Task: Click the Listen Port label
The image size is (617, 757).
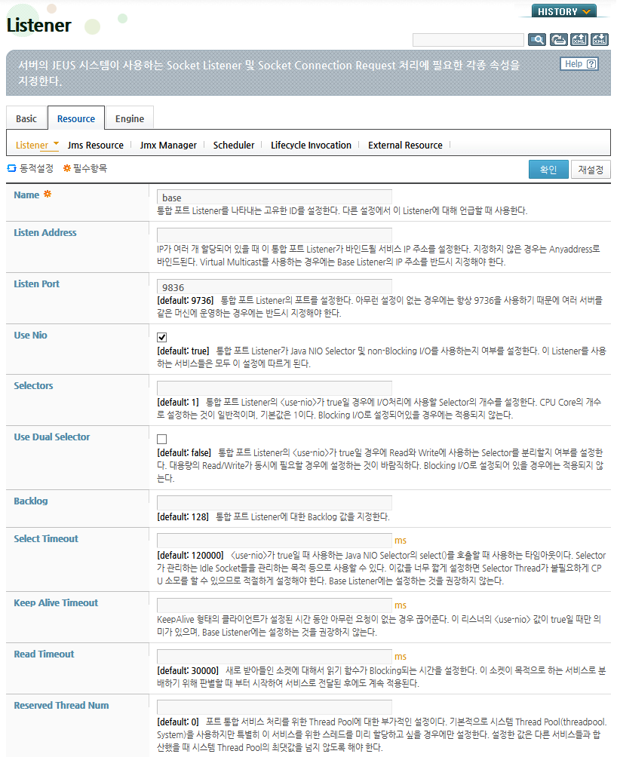Action: (37, 283)
